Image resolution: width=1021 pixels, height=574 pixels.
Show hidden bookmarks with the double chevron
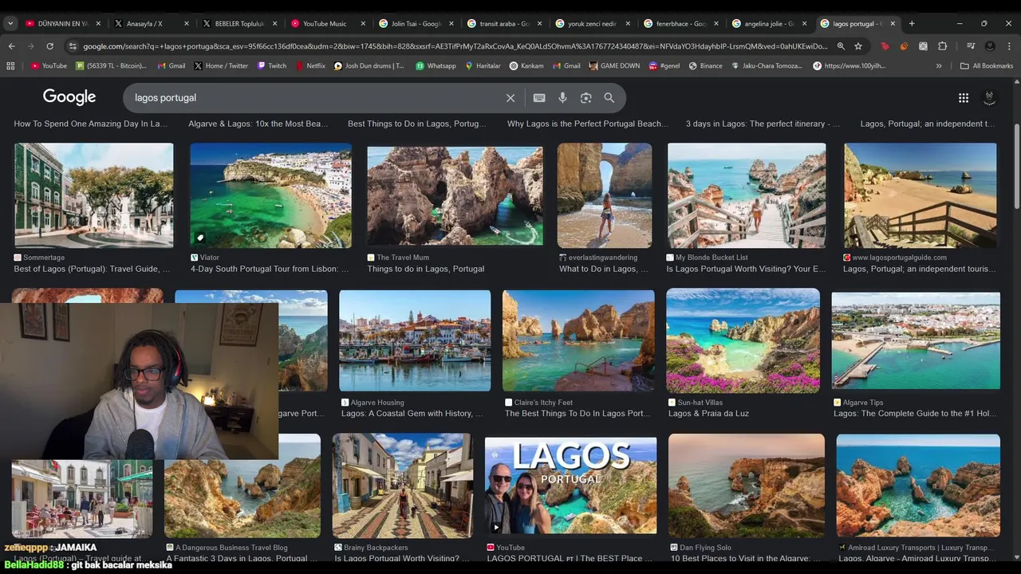coord(939,66)
